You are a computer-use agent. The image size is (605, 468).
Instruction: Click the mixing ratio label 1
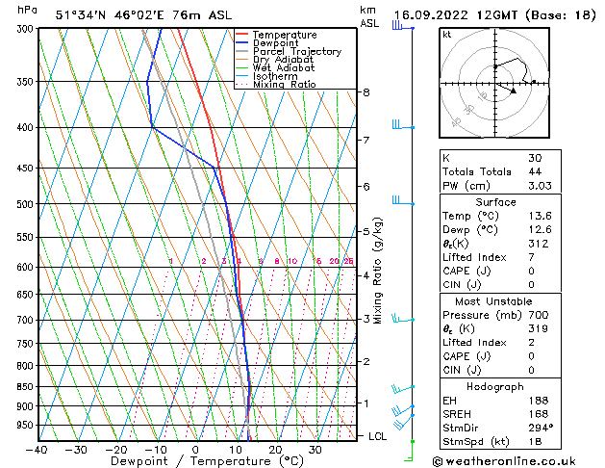(170, 261)
